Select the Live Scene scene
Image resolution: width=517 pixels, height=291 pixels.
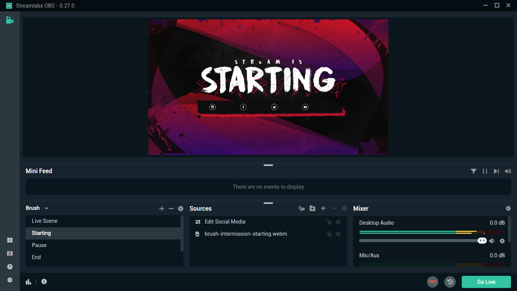(x=103, y=221)
